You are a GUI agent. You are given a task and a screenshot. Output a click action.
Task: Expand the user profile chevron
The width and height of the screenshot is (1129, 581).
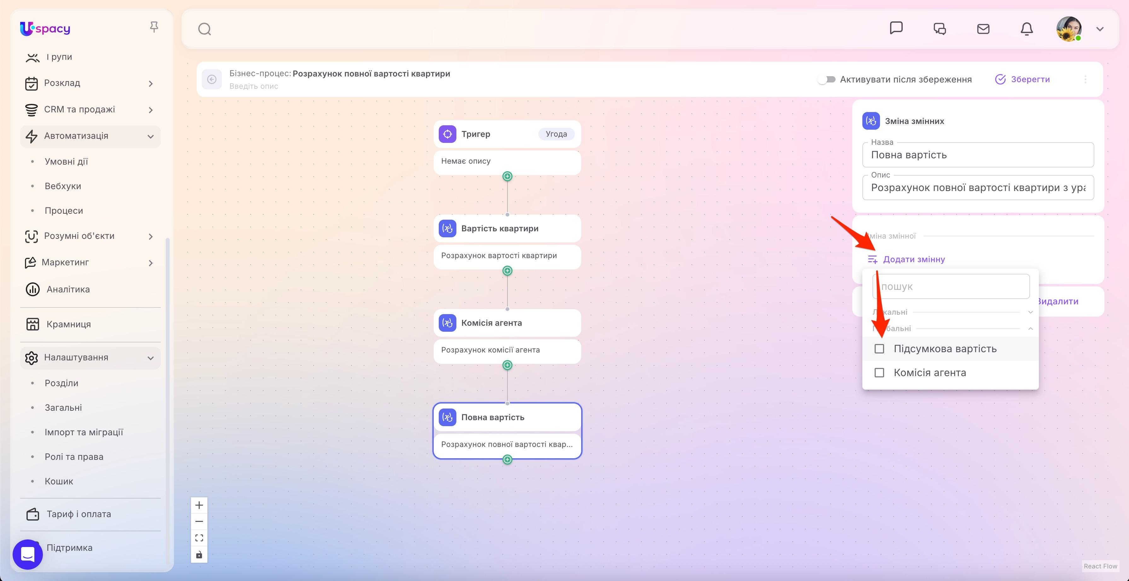click(1100, 29)
